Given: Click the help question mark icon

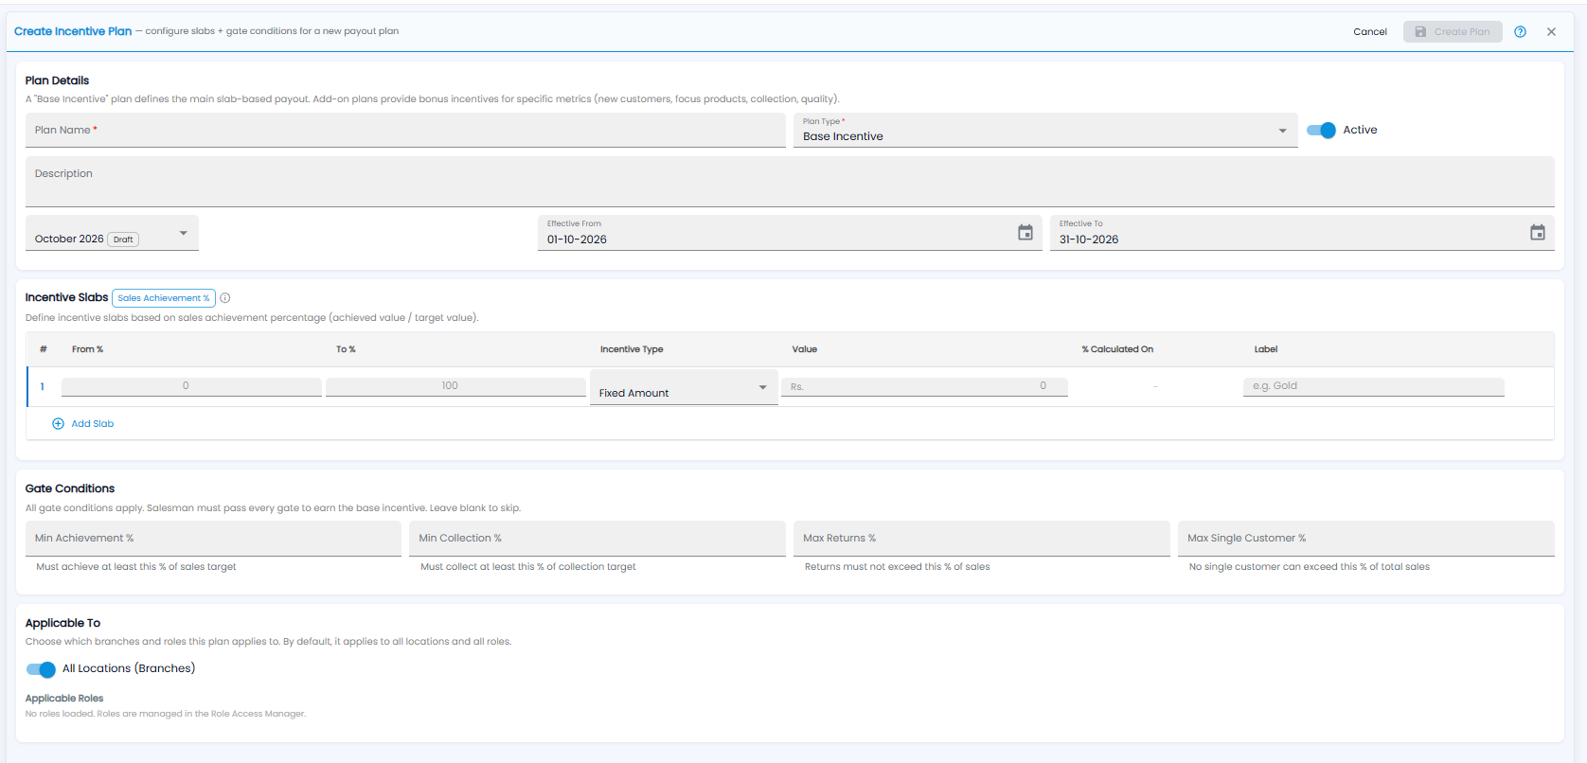Looking at the screenshot, I should (1520, 31).
